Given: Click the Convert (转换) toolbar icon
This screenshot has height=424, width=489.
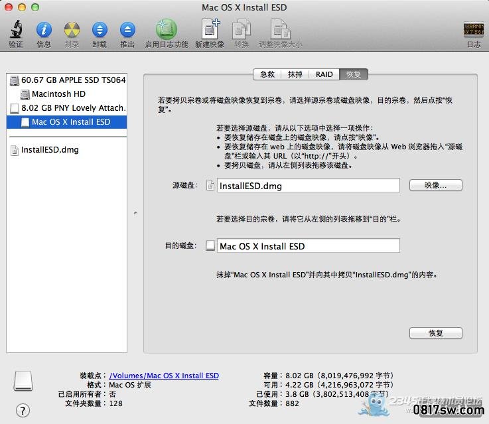Looking at the screenshot, I should (242, 29).
